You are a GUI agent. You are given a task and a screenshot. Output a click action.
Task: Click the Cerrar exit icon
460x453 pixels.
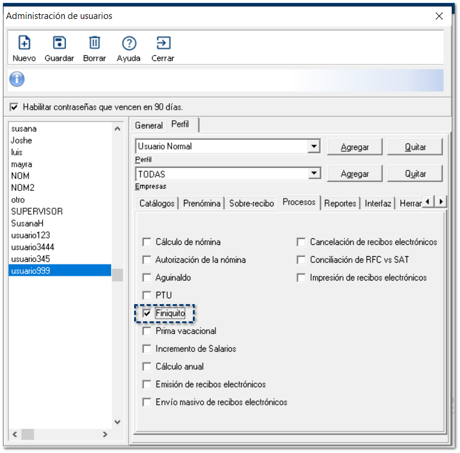[163, 43]
